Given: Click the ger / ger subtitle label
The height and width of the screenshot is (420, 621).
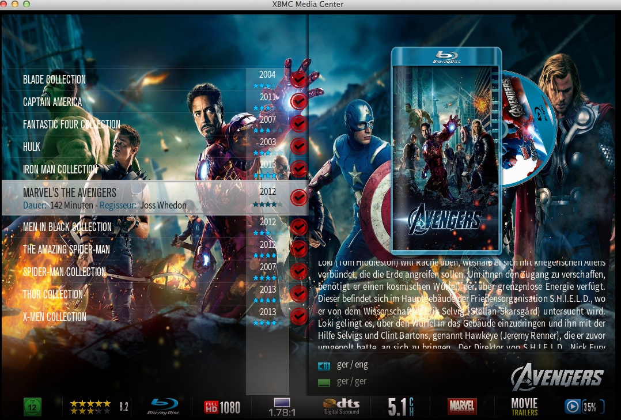Looking at the screenshot, I should point(351,381).
